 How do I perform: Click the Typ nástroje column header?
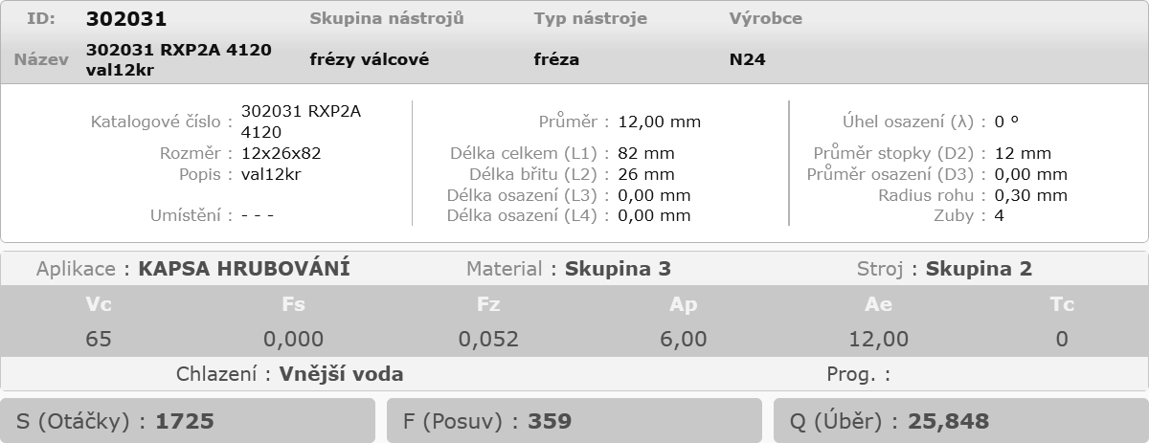591,18
